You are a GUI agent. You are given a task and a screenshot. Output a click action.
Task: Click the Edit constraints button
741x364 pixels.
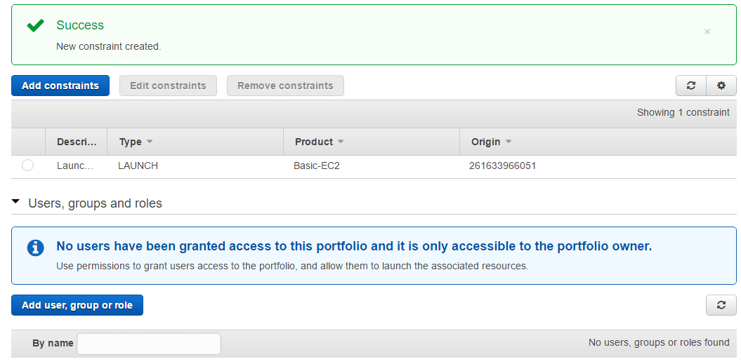pyautogui.click(x=168, y=86)
